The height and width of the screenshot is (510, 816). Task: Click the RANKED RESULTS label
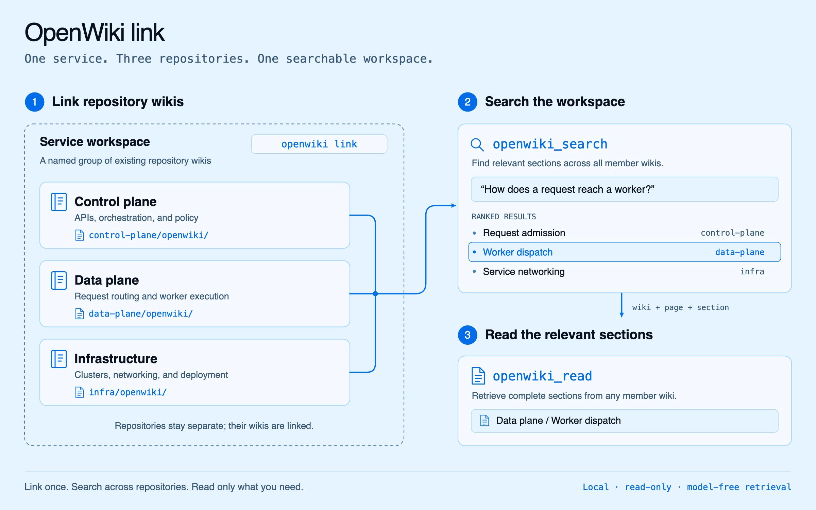point(504,217)
